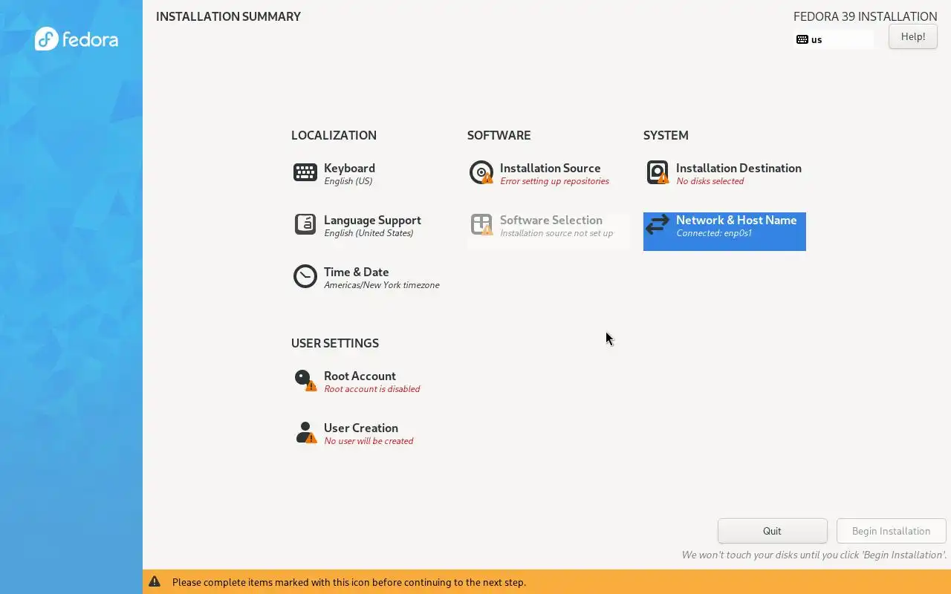Click the us keyboard layout indicator
The image size is (951, 594).
[x=834, y=39]
